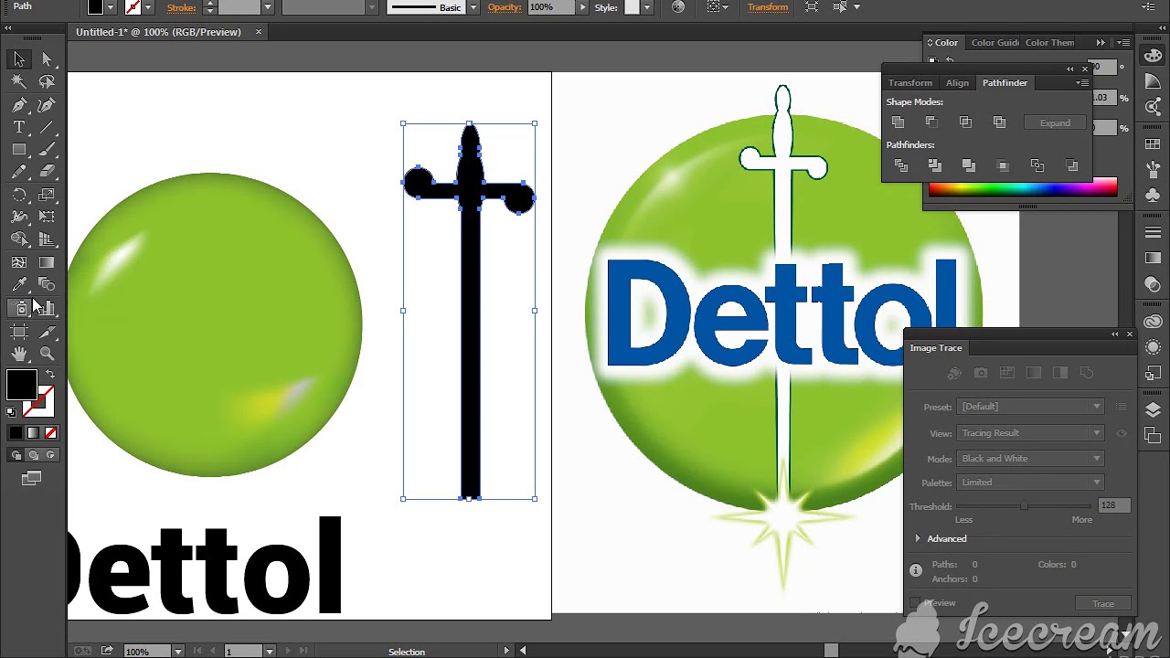Select the Direct Selection tool

click(x=47, y=59)
